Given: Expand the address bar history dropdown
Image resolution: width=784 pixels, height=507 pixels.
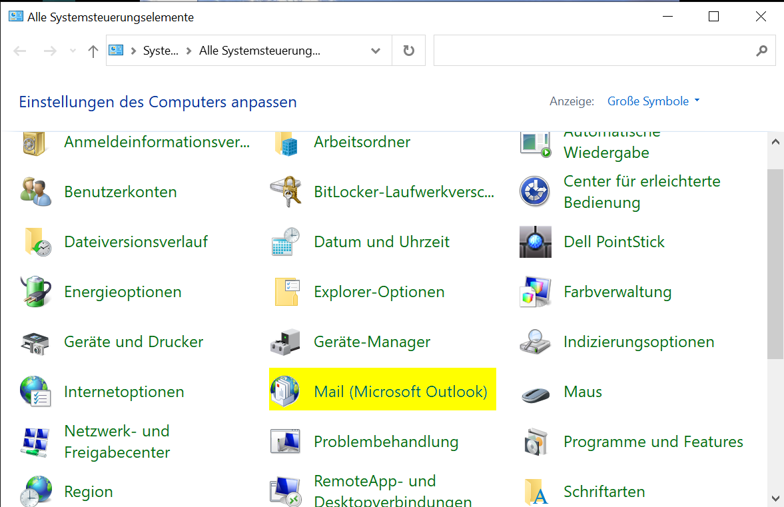Looking at the screenshot, I should (375, 50).
